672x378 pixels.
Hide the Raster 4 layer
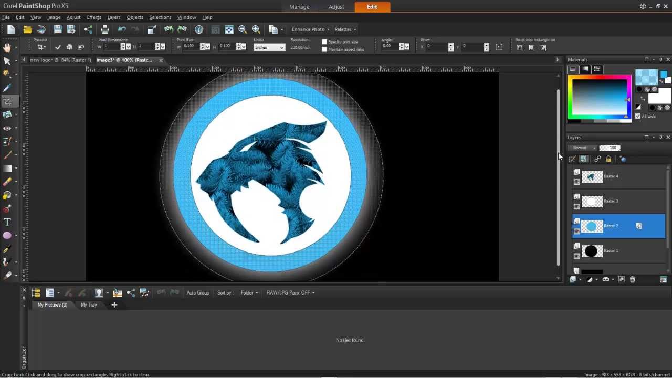point(577,182)
